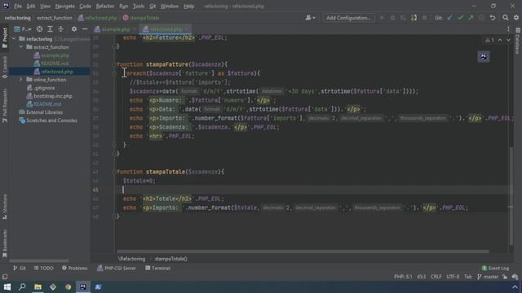The width and height of the screenshot is (522, 293).
Task: Select bootstrap.inc.php in project tree
Action: coord(52,96)
